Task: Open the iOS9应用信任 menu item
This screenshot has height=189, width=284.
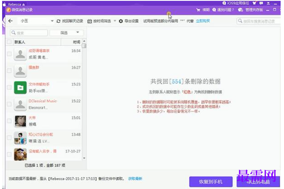Action: pos(236,3)
